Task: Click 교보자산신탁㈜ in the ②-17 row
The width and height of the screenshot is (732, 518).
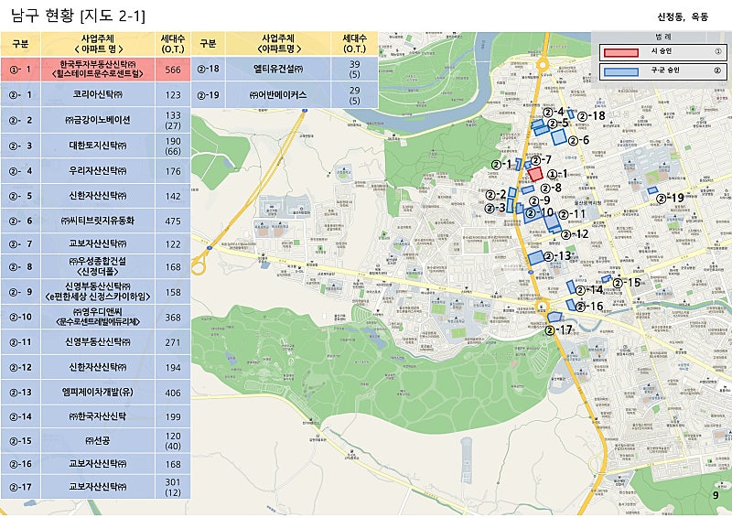Action: (98, 487)
